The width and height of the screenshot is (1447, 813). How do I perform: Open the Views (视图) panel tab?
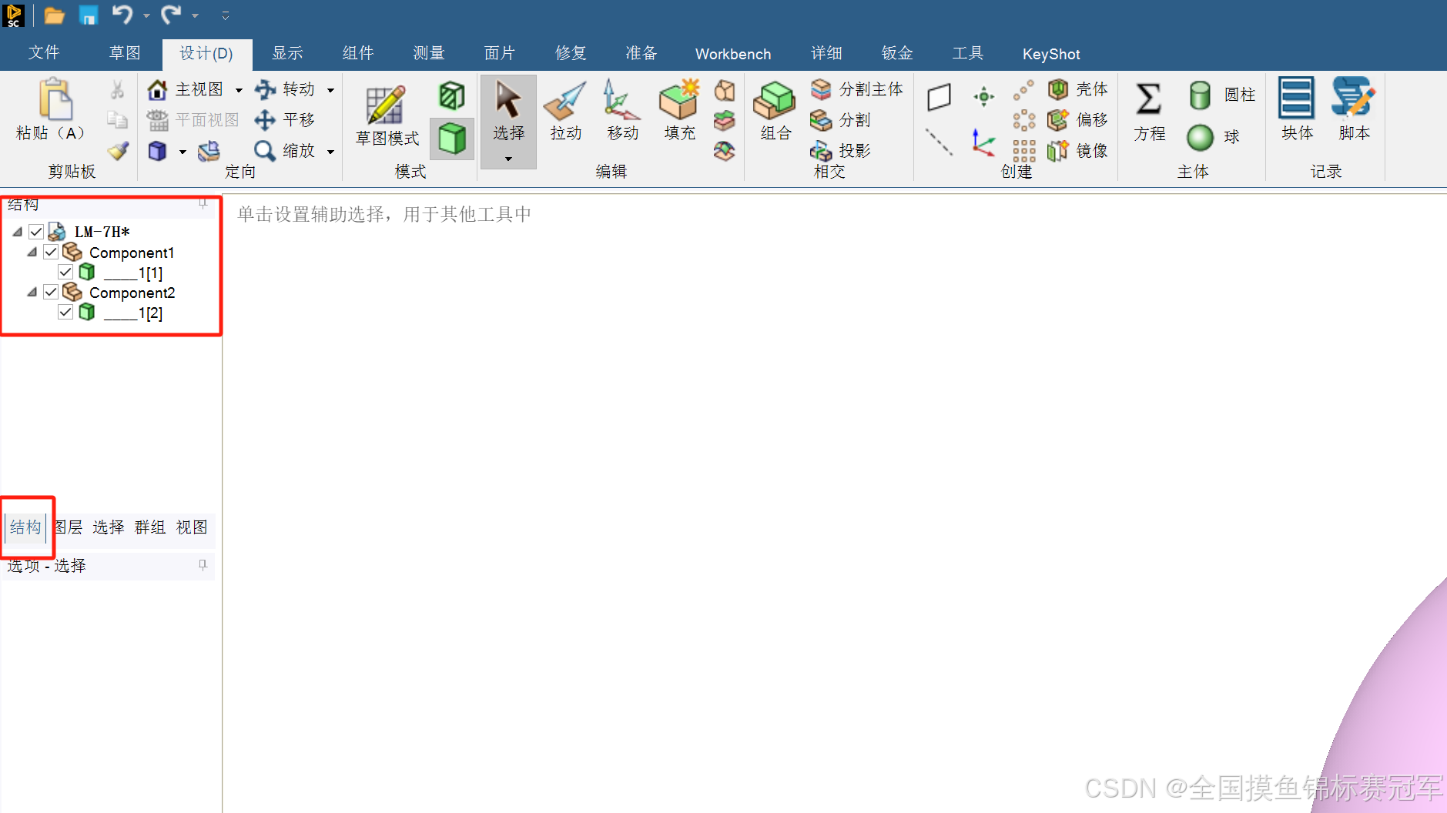[x=191, y=527]
